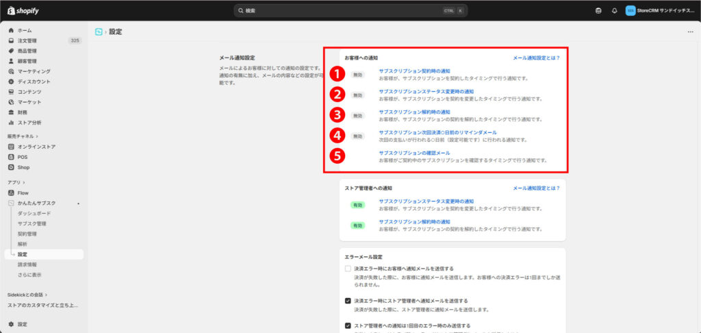This screenshot has width=701, height=333.
Task: Click さらに表示 to show more items
Action: point(29,275)
